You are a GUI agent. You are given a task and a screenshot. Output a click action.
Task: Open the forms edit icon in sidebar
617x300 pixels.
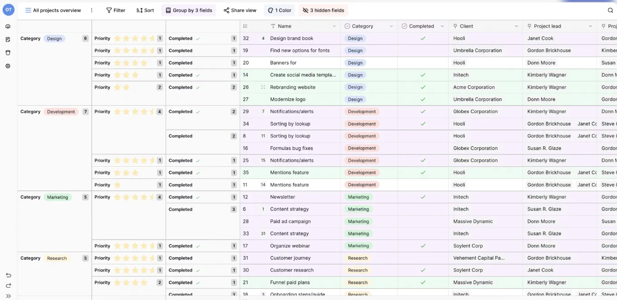coord(8,40)
